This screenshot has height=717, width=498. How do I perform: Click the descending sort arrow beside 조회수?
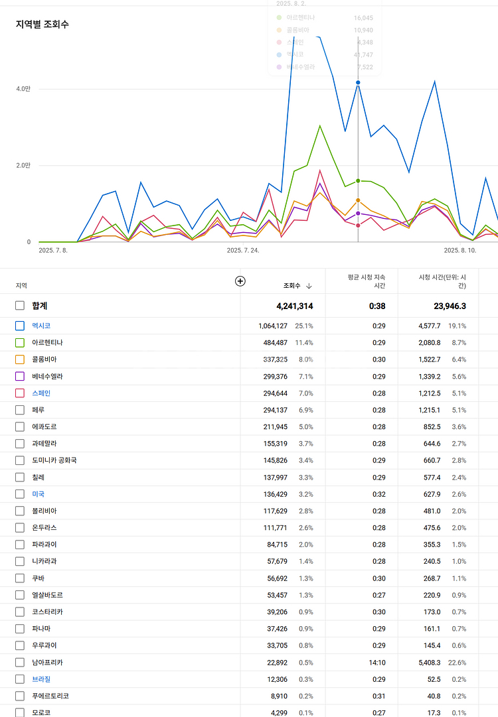(x=309, y=286)
